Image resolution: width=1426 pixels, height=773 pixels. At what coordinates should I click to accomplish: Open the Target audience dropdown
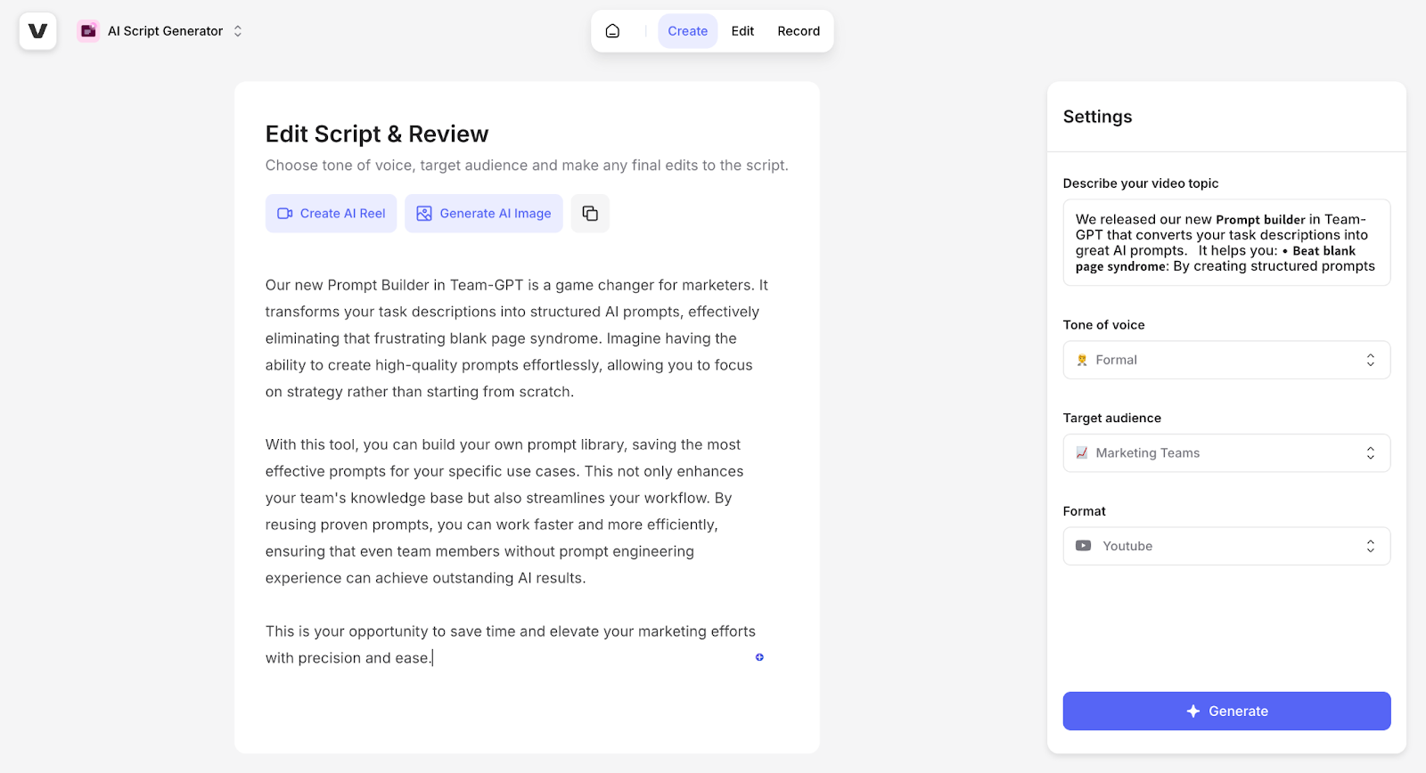tap(1226, 453)
